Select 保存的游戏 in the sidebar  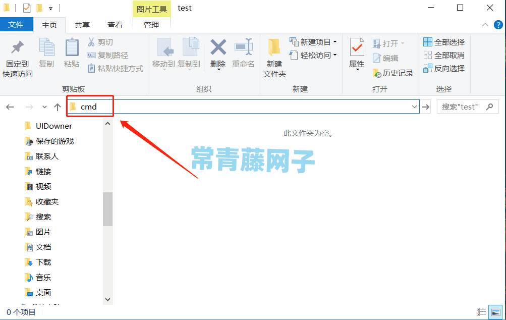(49, 141)
